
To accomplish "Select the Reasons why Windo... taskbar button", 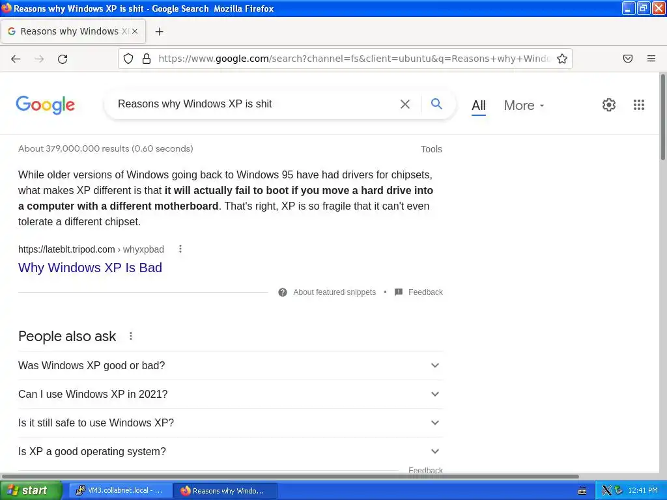I will point(225,490).
